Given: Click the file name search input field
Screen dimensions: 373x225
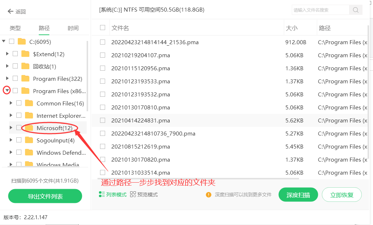Looking at the screenshot, I should tap(320, 10).
